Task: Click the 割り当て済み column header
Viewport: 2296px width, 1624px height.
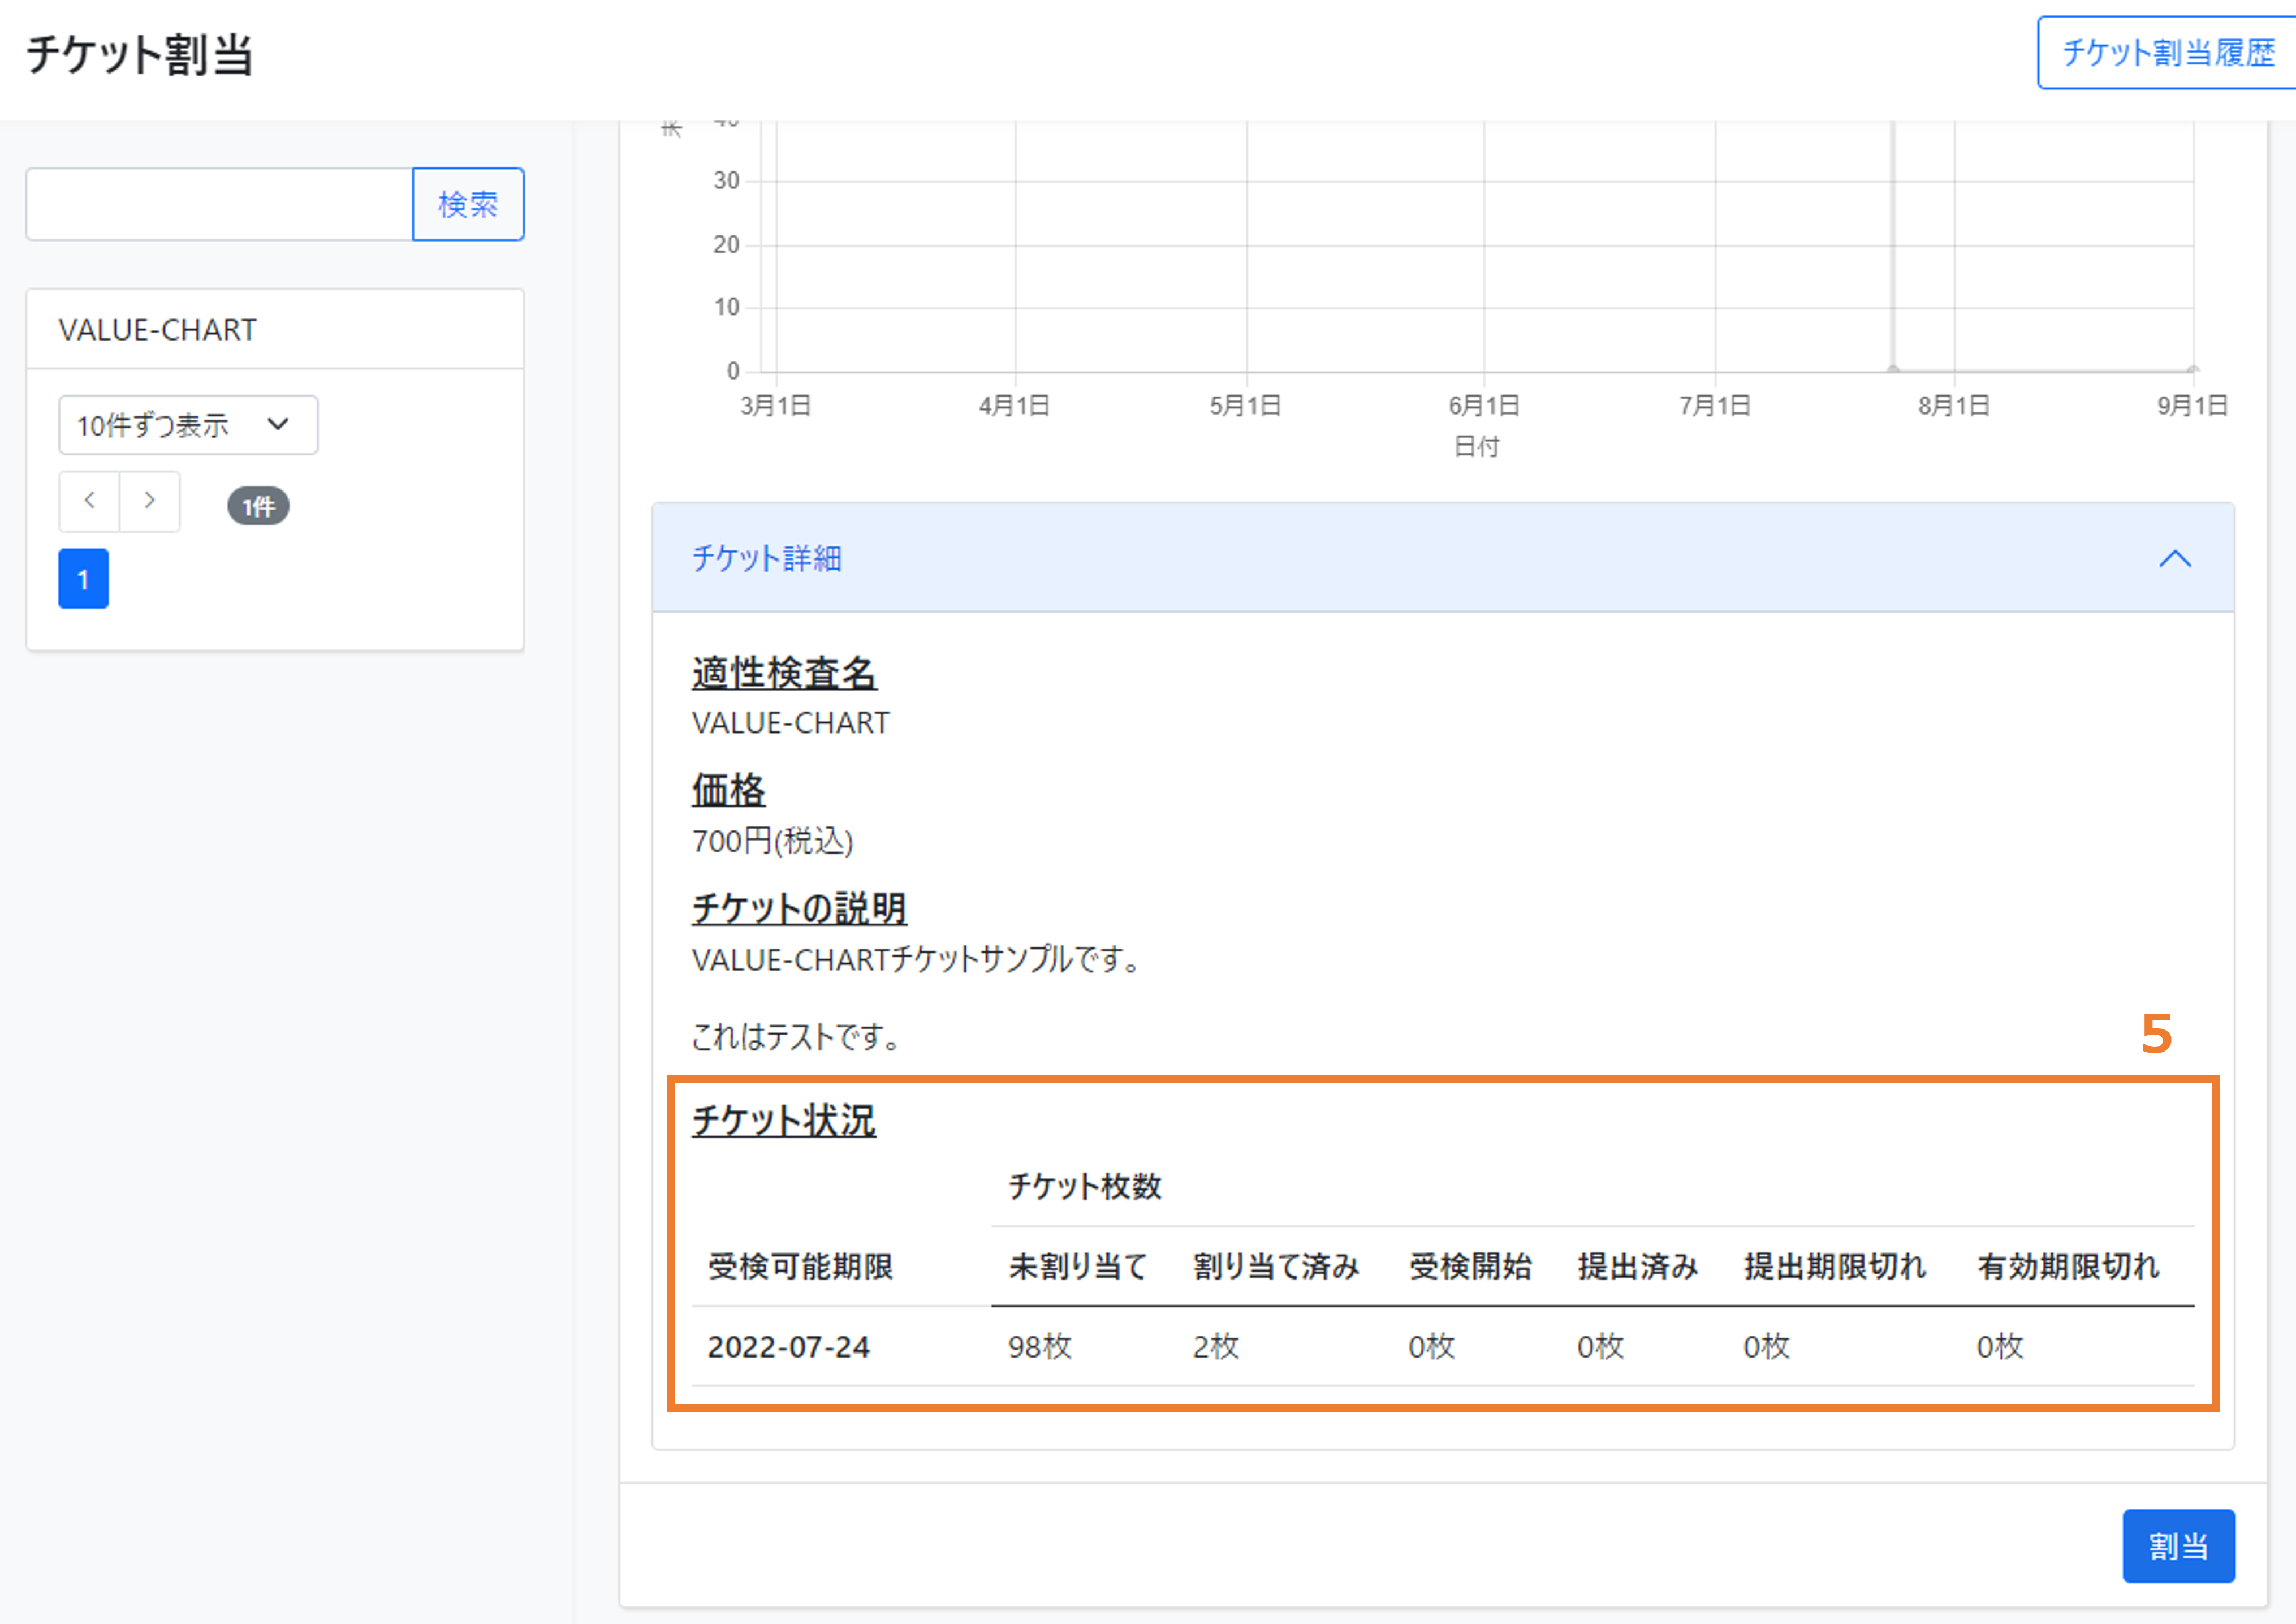Action: (1275, 1266)
